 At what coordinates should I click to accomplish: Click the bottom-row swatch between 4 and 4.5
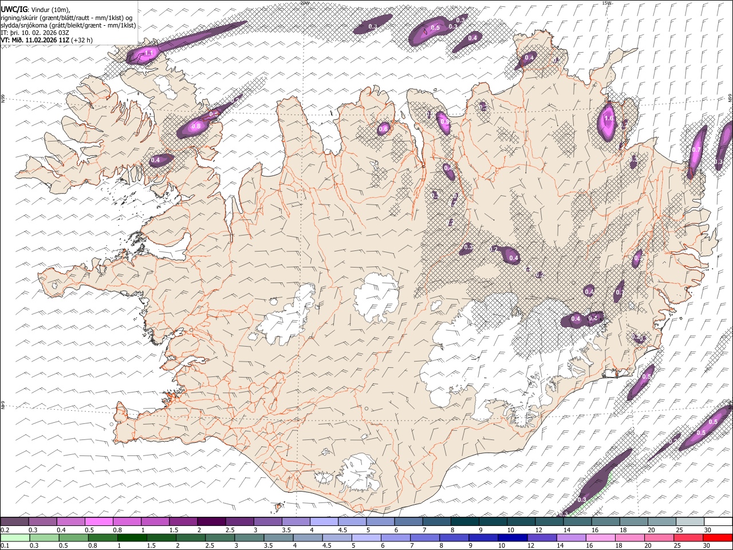(308, 537)
